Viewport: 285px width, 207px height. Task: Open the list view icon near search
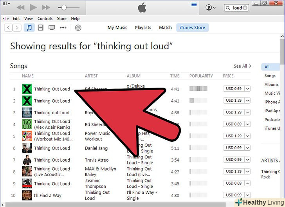[x=193, y=4]
